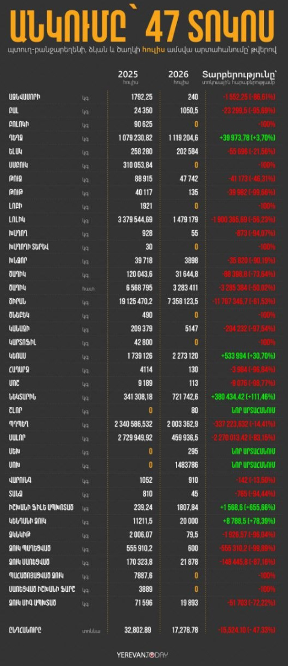288x666 pixels.
Task: Select the 2025 column header
Action: click(x=128, y=76)
